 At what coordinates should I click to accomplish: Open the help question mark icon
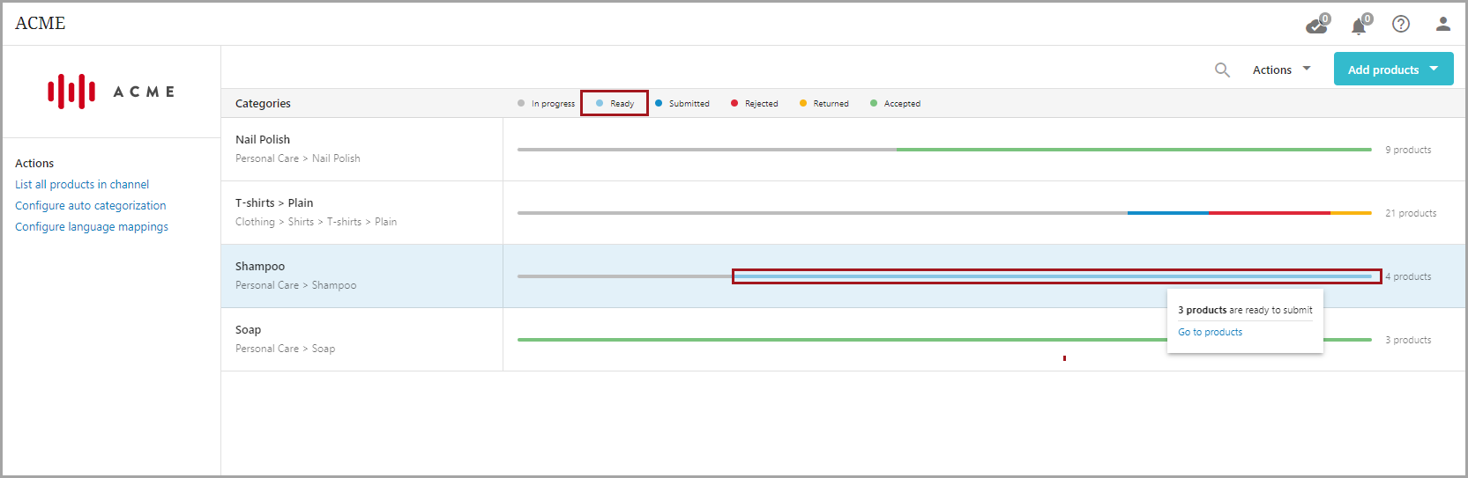(1401, 24)
